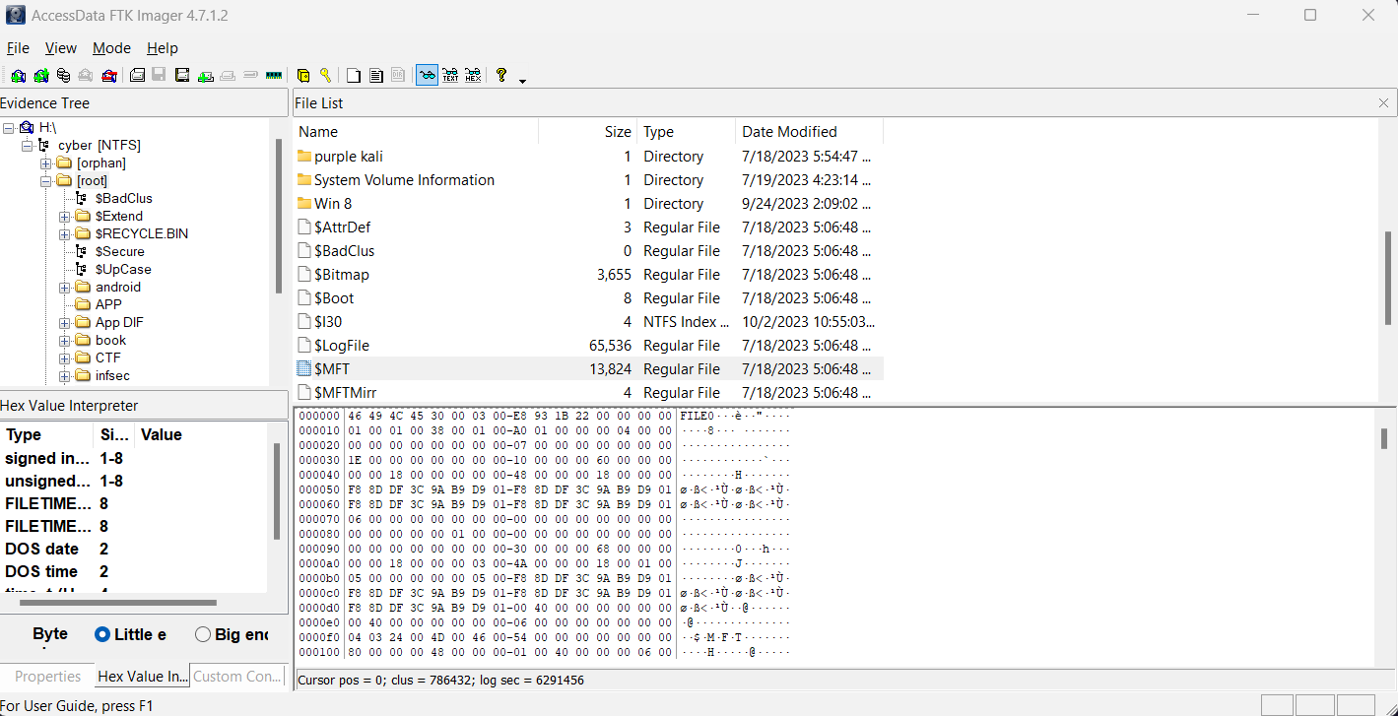Click Export Logical Image (AD1) icon
Image resolution: width=1398 pixels, height=716 pixels.
tap(182, 75)
